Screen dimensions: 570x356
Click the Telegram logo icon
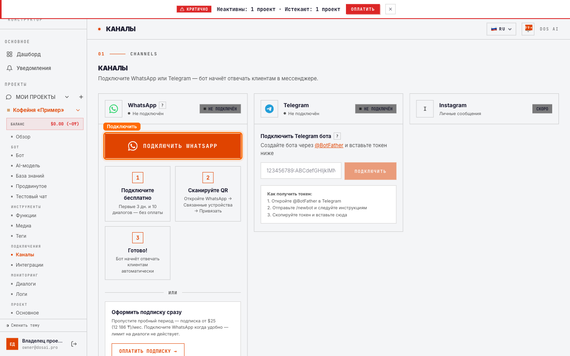coord(269,109)
